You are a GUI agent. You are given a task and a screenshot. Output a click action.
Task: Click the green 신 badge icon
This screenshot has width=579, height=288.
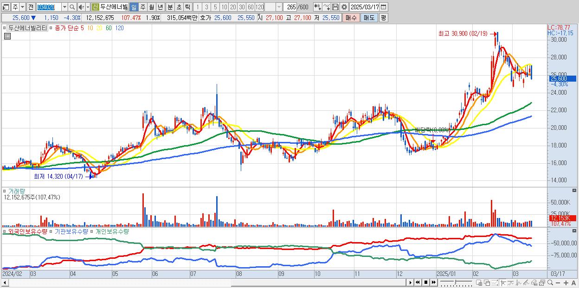tap(95, 7)
